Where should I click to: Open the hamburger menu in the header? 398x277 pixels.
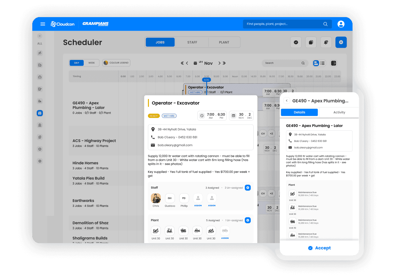click(43, 24)
